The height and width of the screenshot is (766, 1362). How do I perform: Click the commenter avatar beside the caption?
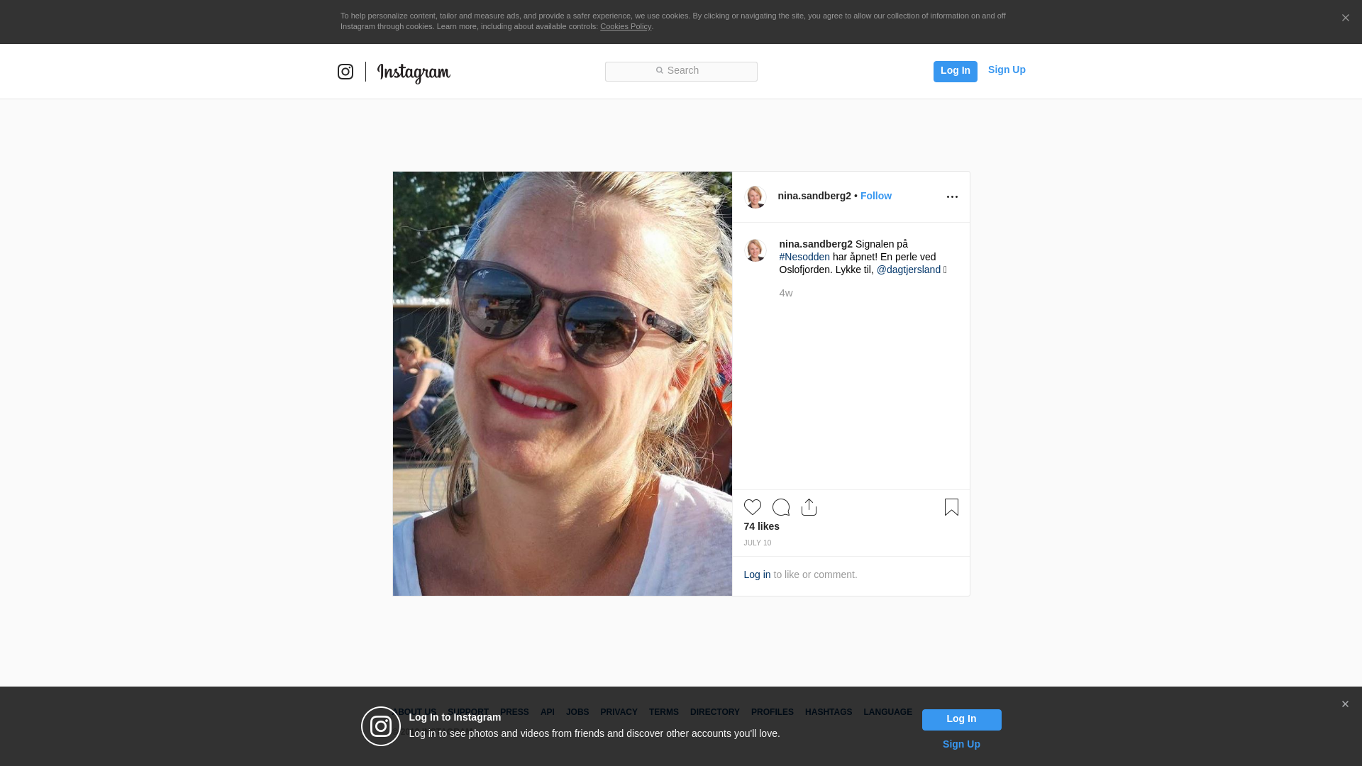pos(755,250)
